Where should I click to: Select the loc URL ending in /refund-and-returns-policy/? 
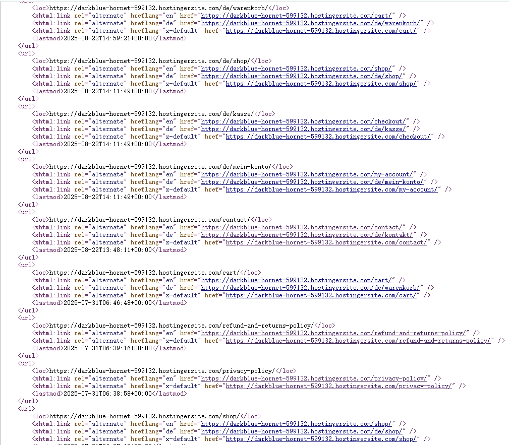point(182,326)
